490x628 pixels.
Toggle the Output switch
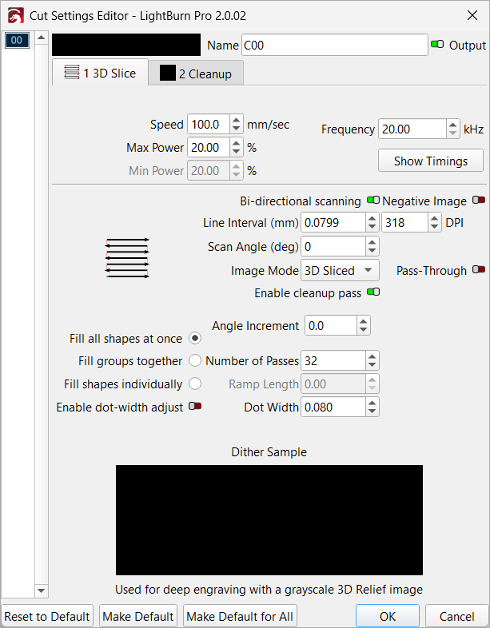[436, 46]
